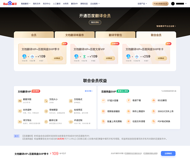Click the 文库 icon in 百度文库VIP card
Image resolution: width=190 pixels, height=159 pixels.
(84, 57)
